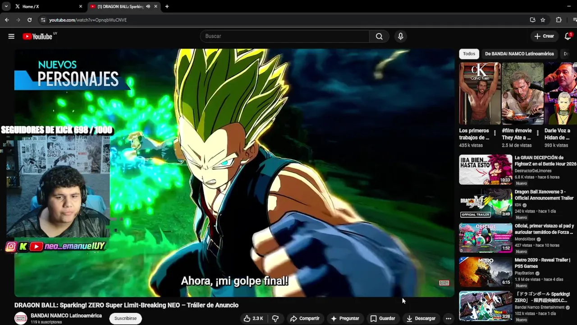Click the Descargar download button

[421, 318]
